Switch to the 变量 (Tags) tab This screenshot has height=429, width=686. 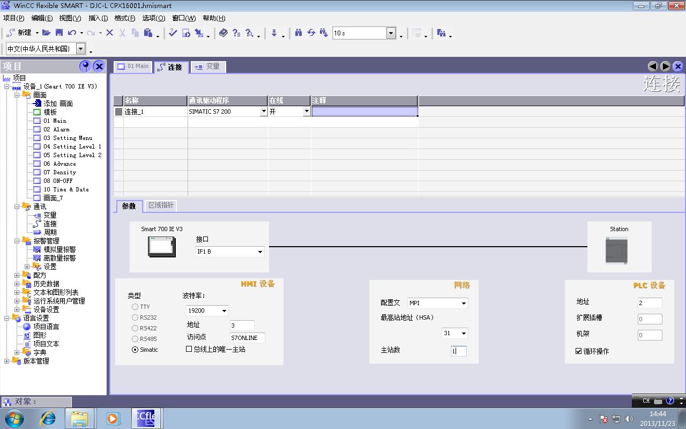[207, 66]
